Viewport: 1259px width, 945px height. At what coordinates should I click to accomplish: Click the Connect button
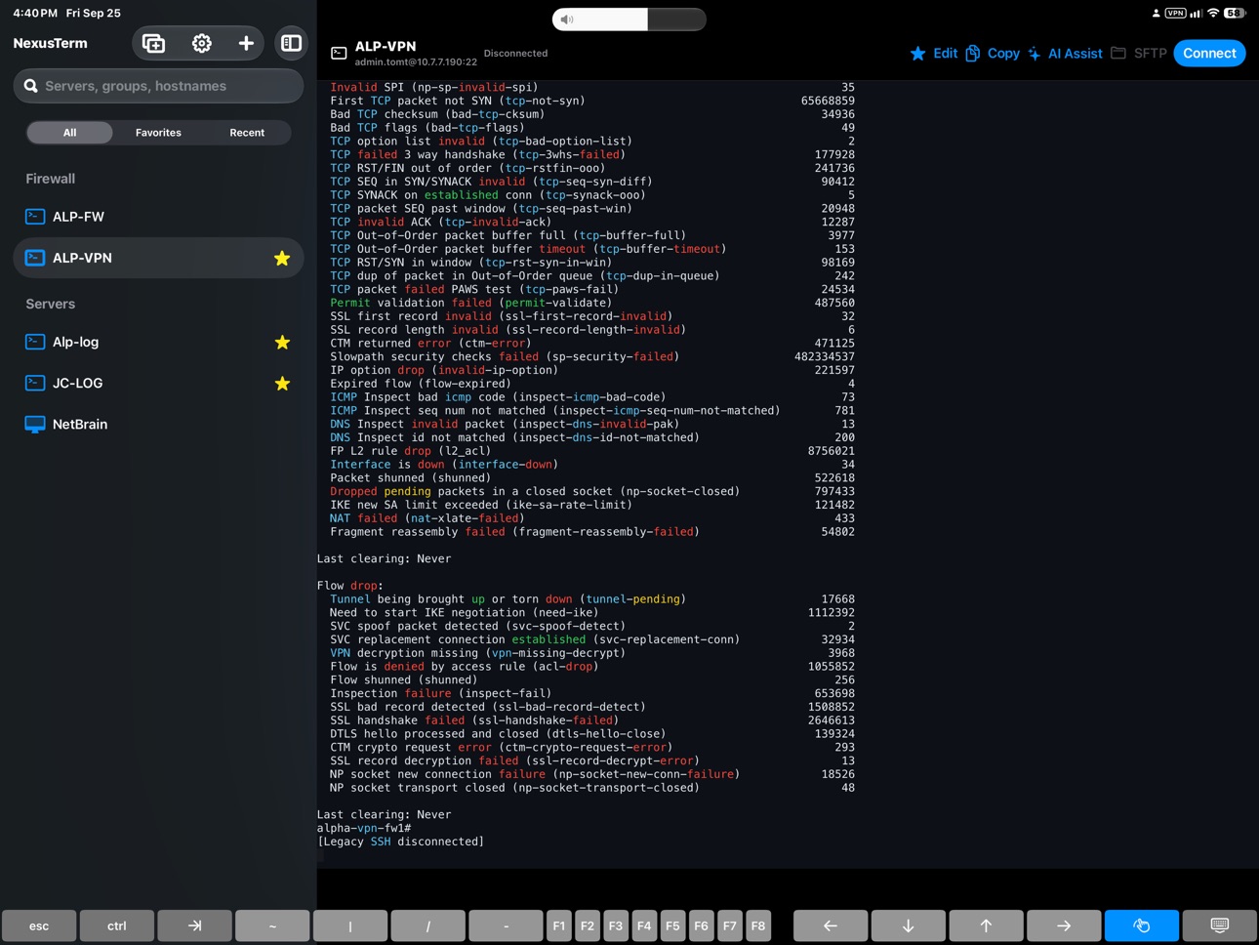(1209, 54)
